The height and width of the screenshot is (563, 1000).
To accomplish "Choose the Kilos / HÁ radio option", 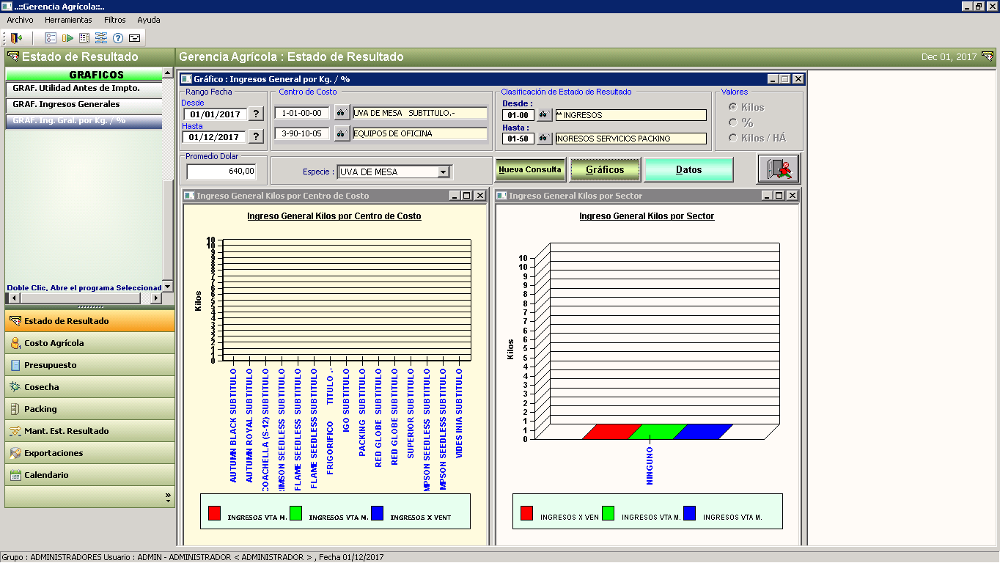I will coord(733,138).
